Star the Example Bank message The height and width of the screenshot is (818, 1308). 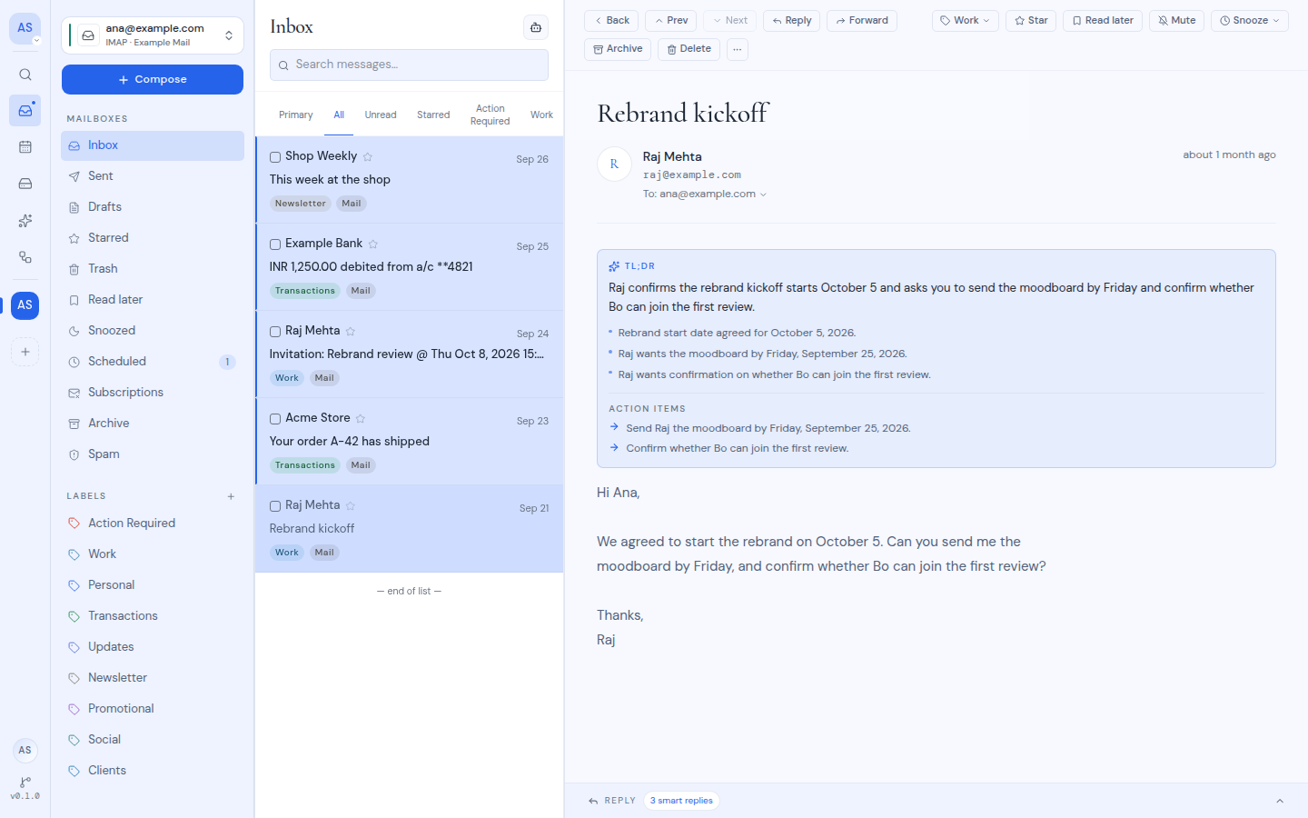[373, 244]
